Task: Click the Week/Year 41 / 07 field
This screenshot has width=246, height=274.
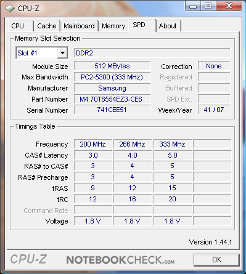Action: [214, 110]
